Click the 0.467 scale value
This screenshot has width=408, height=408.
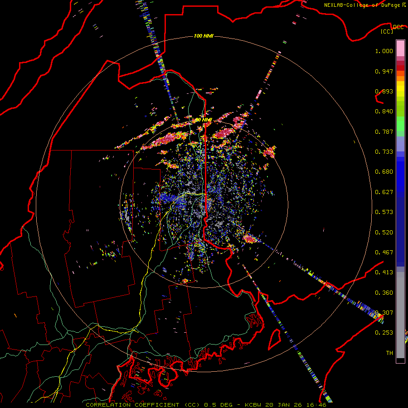pyautogui.click(x=384, y=253)
